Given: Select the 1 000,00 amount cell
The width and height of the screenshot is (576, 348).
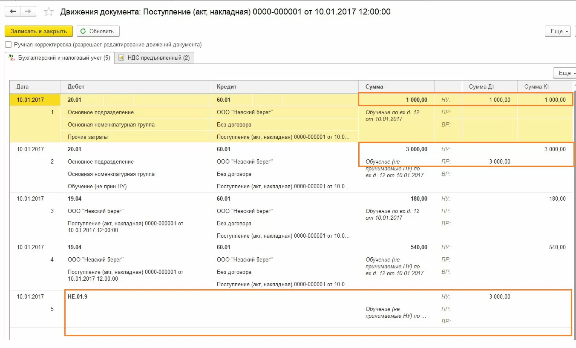Looking at the screenshot, I should point(397,100).
